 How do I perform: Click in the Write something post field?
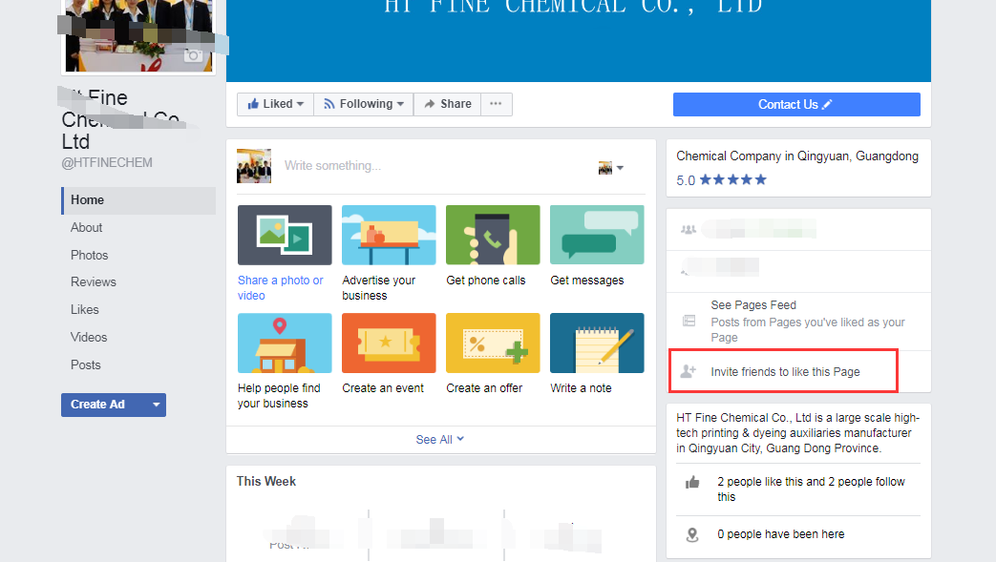click(432, 166)
